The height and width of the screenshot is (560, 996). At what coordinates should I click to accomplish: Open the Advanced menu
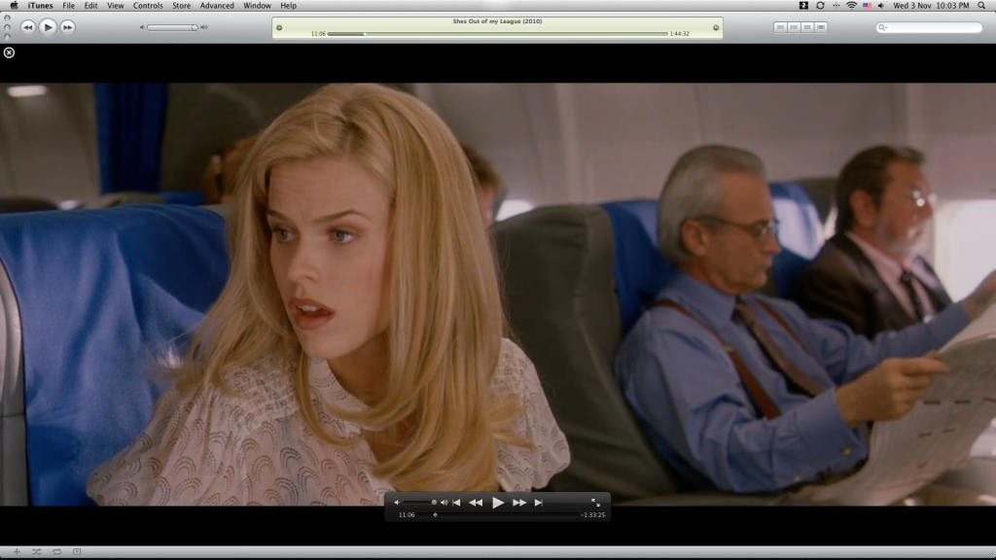click(x=217, y=6)
